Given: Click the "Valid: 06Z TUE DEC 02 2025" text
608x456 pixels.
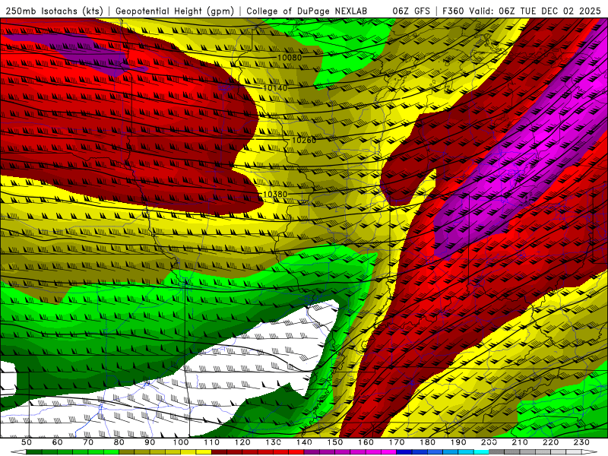Looking at the screenshot, I should [535, 11].
